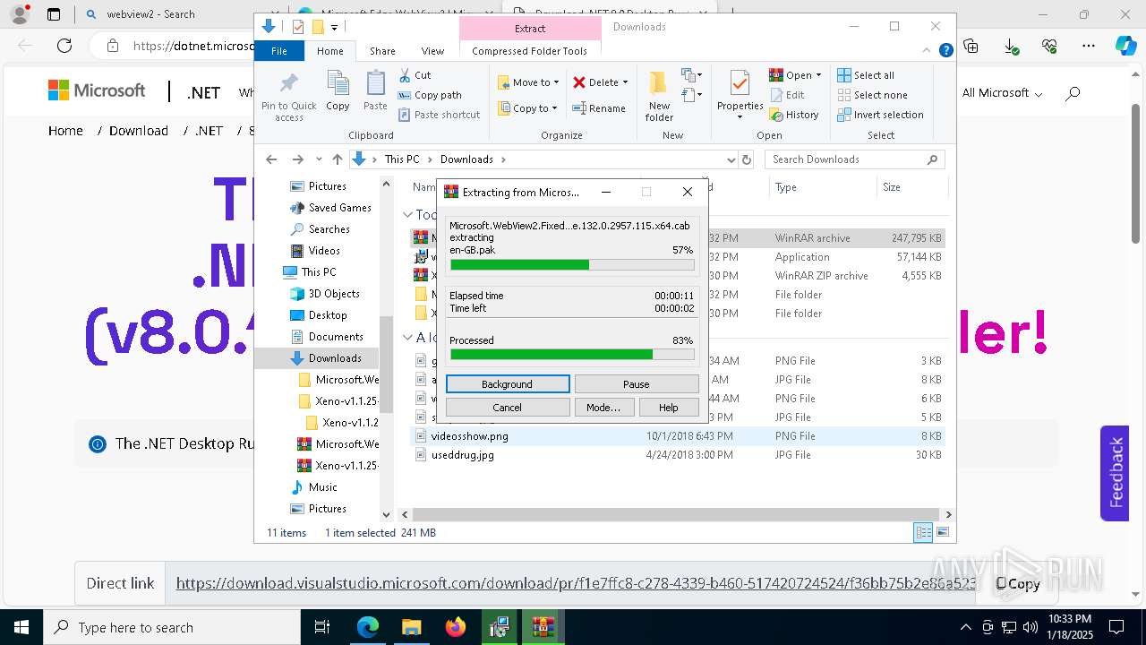Switch to the Share ribbon tab
This screenshot has height=645, width=1146.
(x=382, y=51)
